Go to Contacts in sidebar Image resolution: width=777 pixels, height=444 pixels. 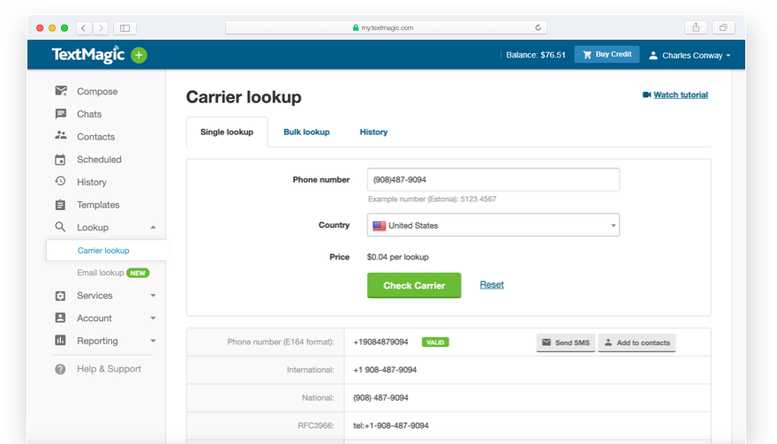coord(95,137)
